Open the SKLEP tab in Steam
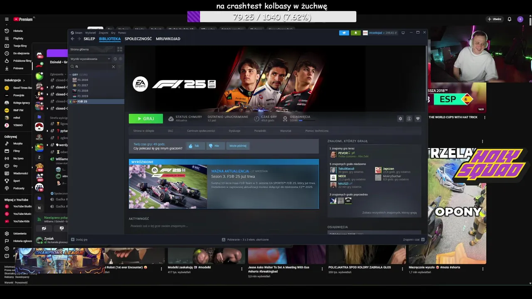 (89, 39)
